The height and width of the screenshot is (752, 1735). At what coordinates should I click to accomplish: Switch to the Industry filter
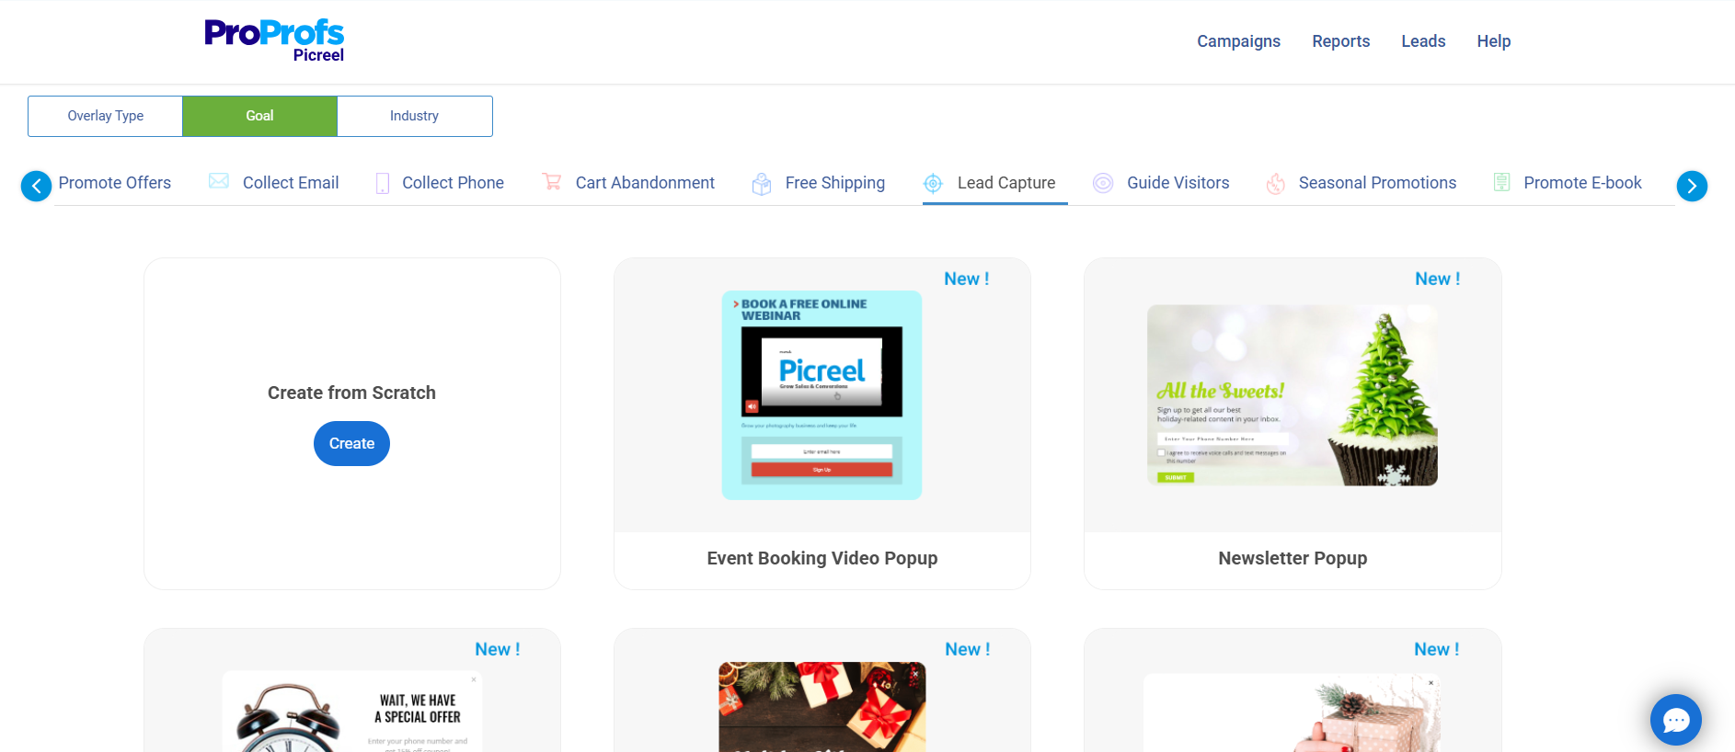[x=414, y=116]
